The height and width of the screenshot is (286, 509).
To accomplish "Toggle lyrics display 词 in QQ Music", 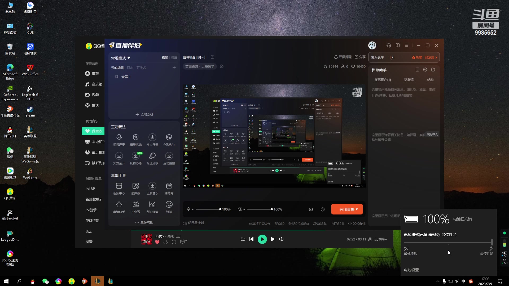I will [x=370, y=239].
